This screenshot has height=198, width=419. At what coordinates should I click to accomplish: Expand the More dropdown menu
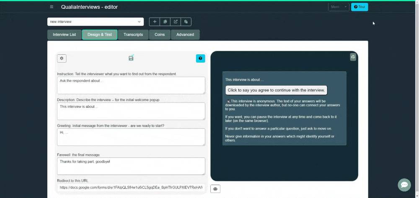(339, 7)
